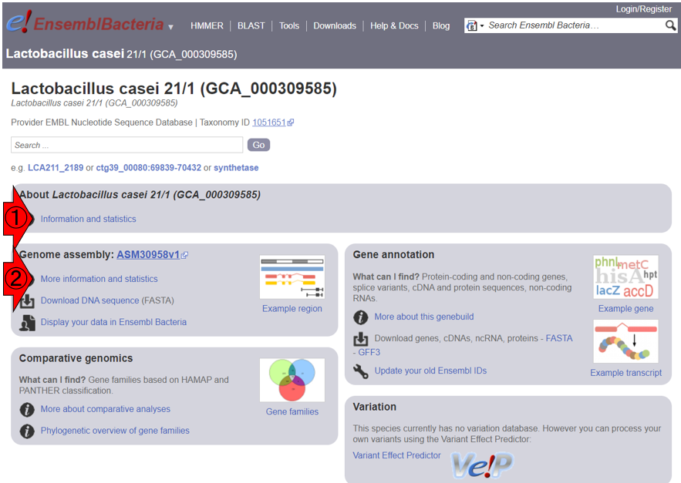
Task: Open the Example transcript link
Action: [625, 373]
